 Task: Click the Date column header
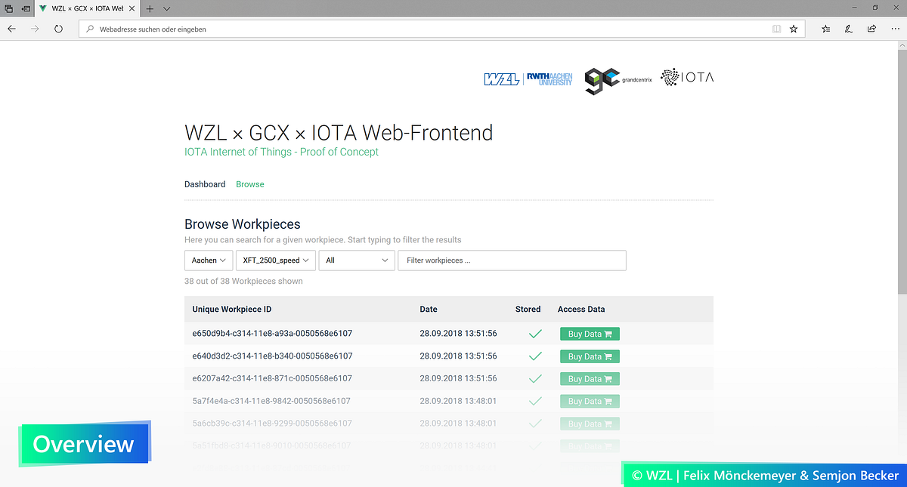point(429,309)
